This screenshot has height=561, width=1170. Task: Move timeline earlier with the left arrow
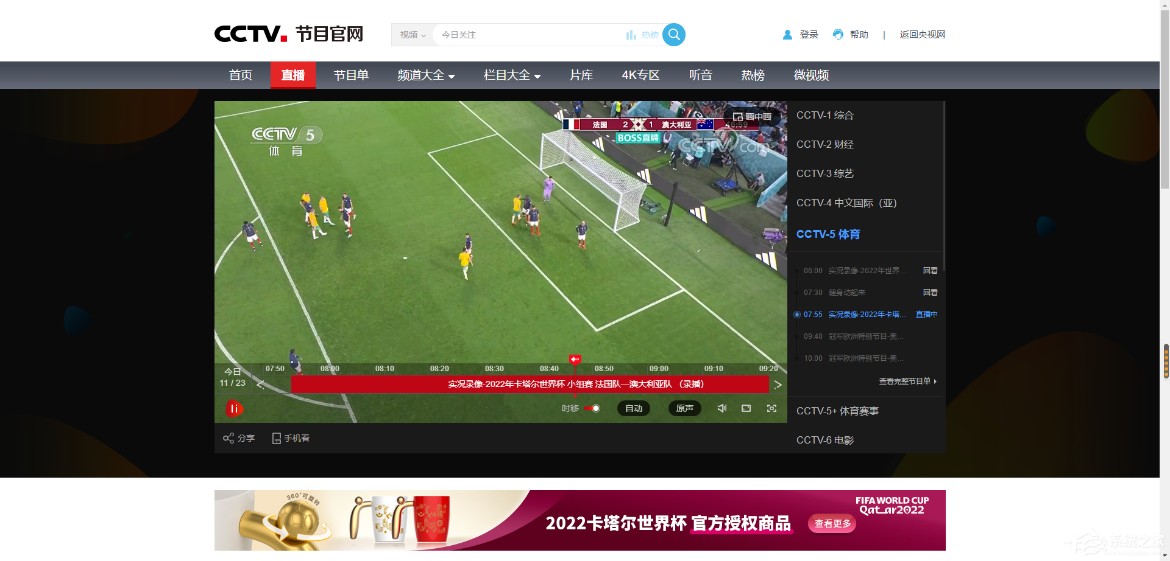260,385
